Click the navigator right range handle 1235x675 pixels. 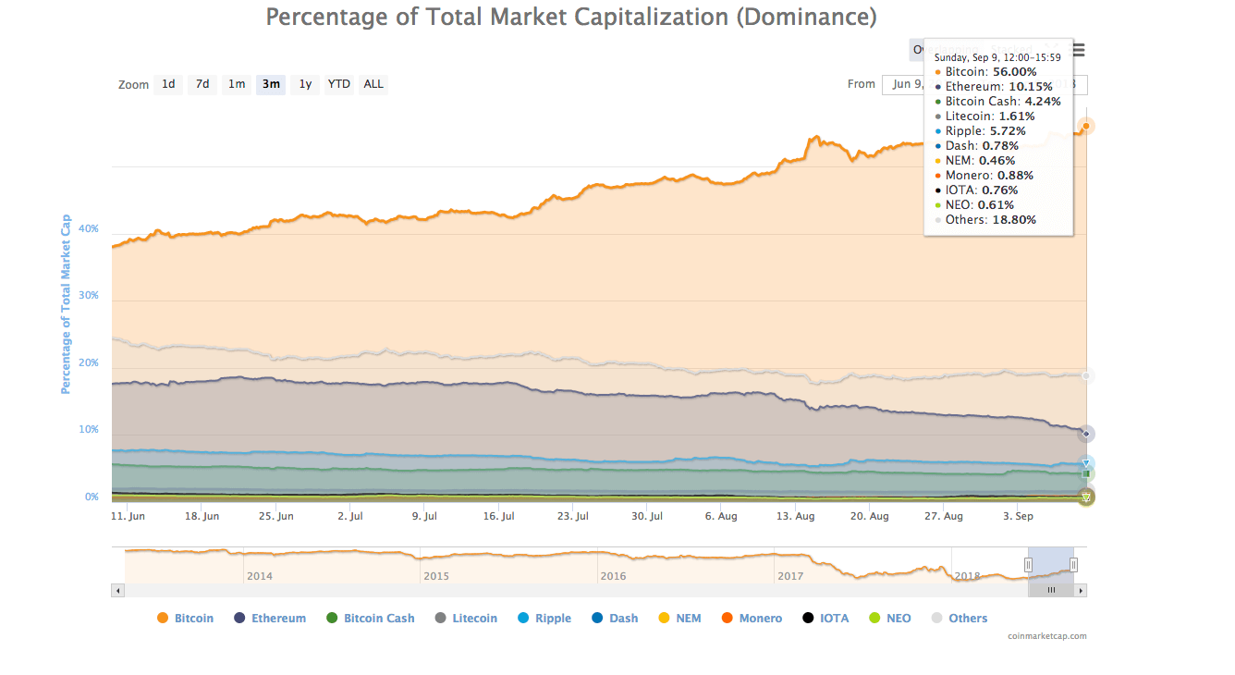point(1073,565)
